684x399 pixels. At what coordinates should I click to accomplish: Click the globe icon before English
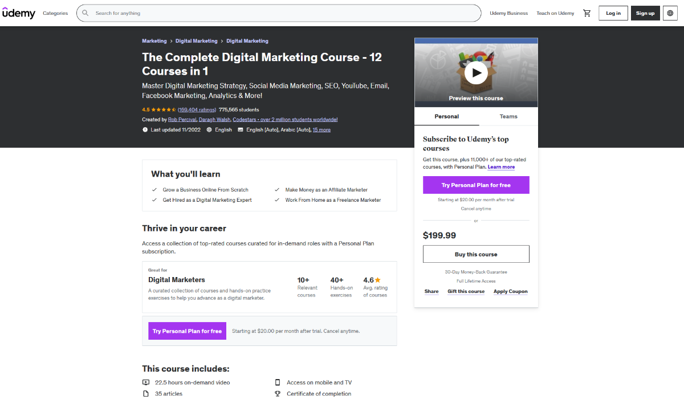[x=209, y=130]
